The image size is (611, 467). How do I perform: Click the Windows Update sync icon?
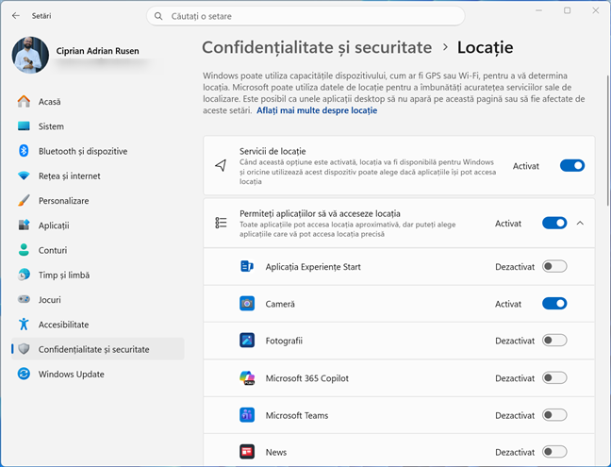click(x=24, y=374)
